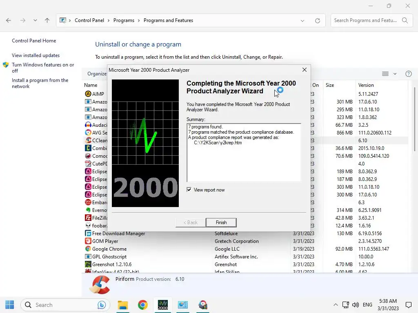Click the ENG language indicator
The width and height of the screenshot is (418, 313).
coord(367,305)
